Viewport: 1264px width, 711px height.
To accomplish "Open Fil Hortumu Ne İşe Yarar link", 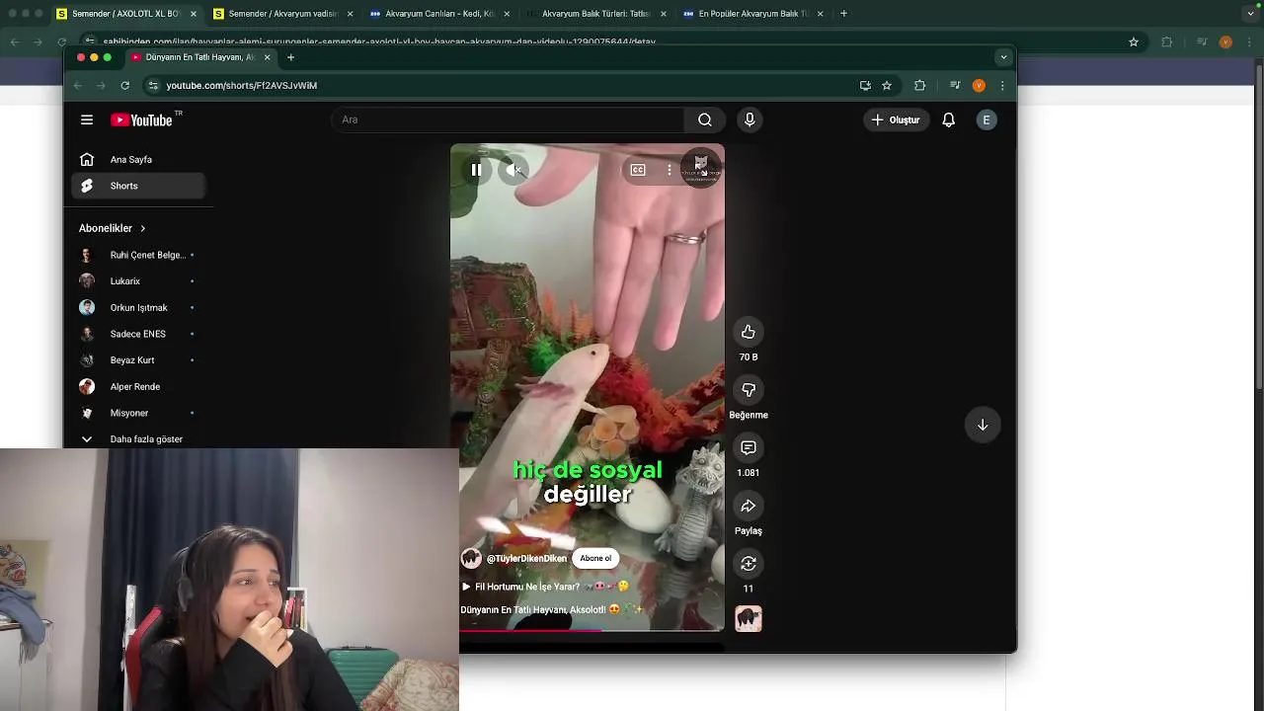I will pyautogui.click(x=545, y=587).
